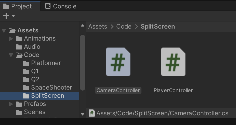Expand the Prefabs folder arrow

click(x=11, y=104)
